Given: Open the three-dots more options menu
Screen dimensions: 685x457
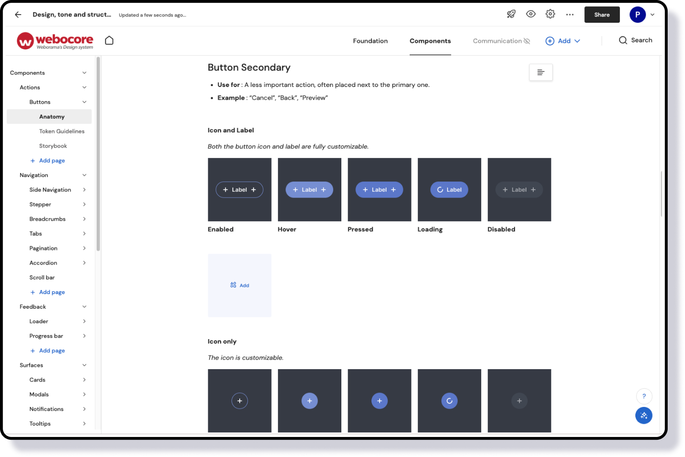Looking at the screenshot, I should click(570, 15).
